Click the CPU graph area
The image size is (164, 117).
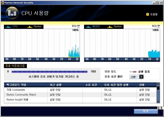(42, 43)
